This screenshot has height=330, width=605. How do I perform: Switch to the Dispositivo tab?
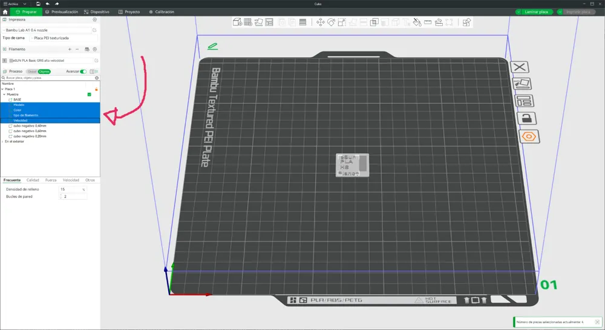[x=97, y=12]
